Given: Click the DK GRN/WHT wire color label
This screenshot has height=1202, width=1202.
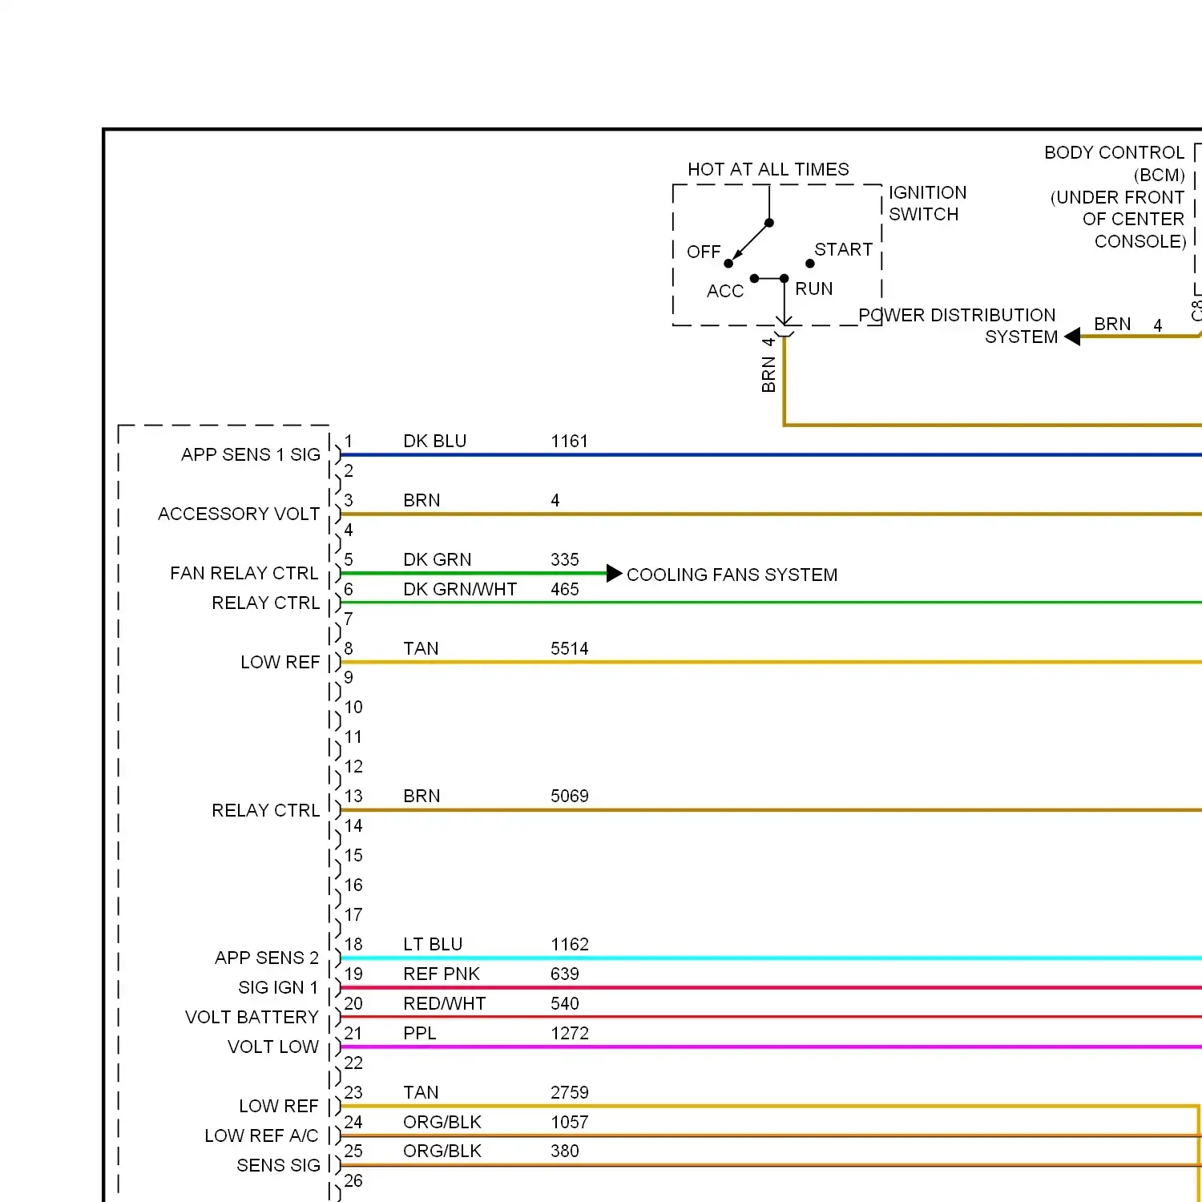Looking at the screenshot, I should point(460,589).
